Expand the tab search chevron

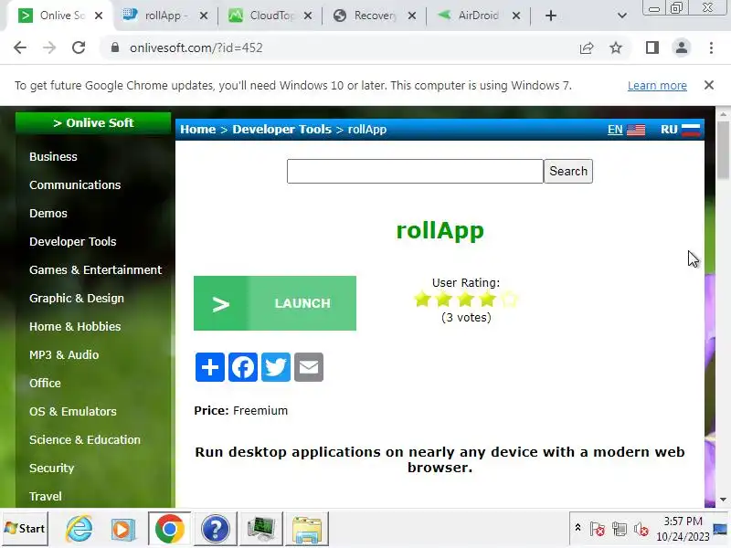point(622,16)
